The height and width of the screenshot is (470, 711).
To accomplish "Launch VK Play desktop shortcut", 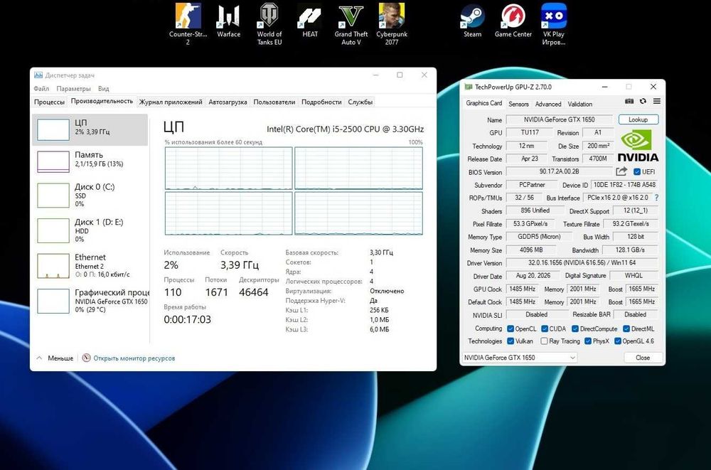I will [x=554, y=24].
